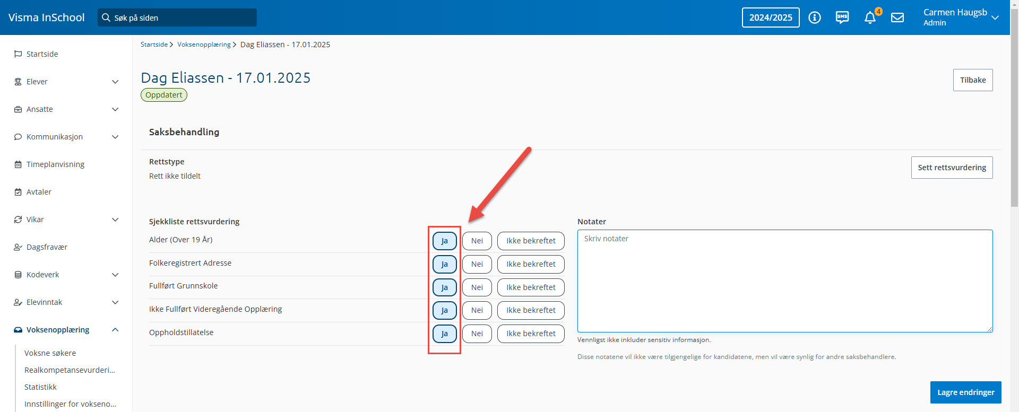Click the Lagre endringer button

965,392
